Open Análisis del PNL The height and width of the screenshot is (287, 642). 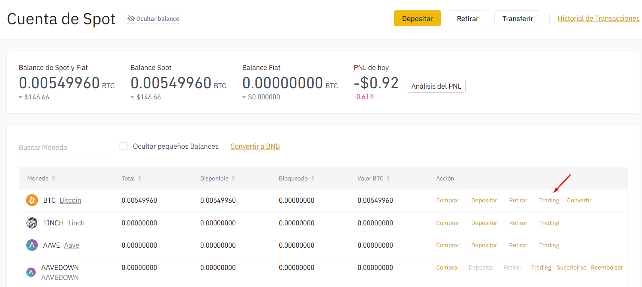(436, 86)
